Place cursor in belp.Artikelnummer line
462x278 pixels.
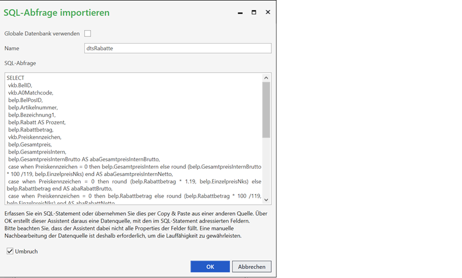point(33,108)
